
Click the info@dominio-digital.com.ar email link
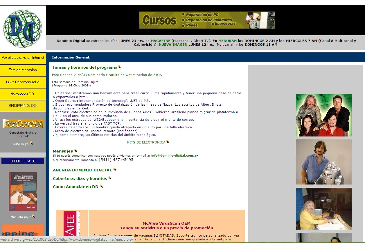click(175, 156)
